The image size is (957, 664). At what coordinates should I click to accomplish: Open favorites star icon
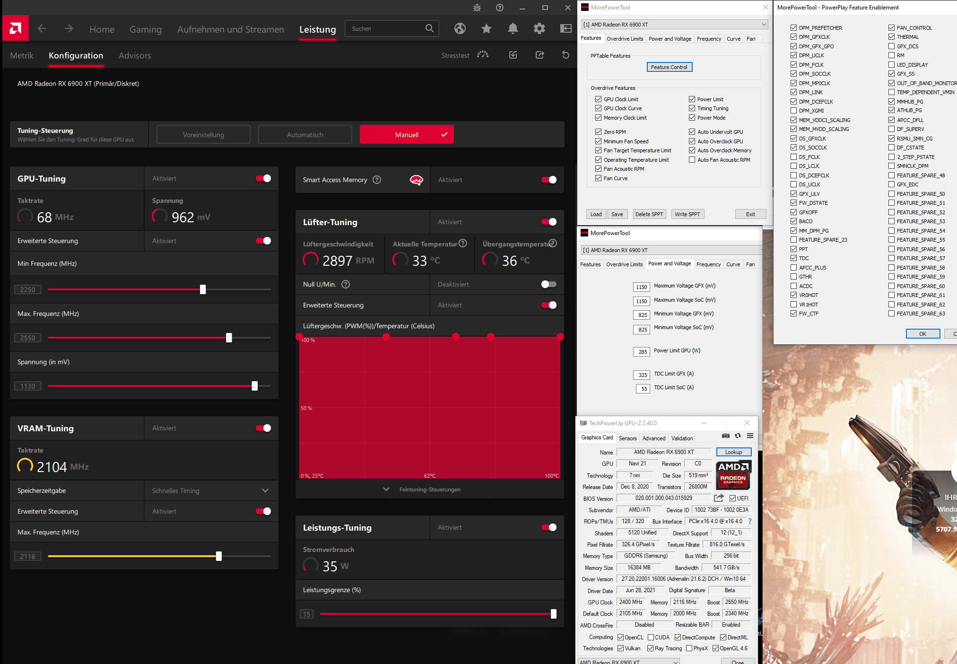(x=487, y=29)
